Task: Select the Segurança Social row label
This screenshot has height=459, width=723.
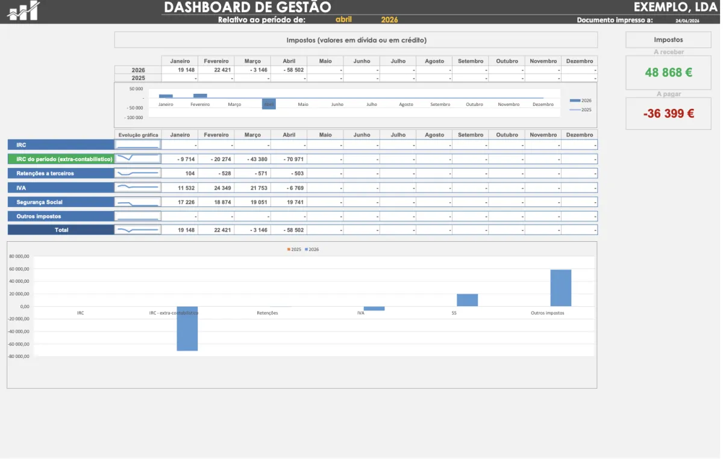Action: click(61, 202)
